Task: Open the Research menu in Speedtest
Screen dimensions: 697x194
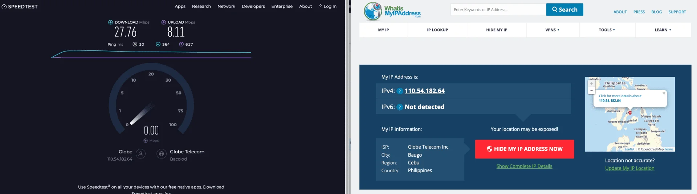Action: 201,6
